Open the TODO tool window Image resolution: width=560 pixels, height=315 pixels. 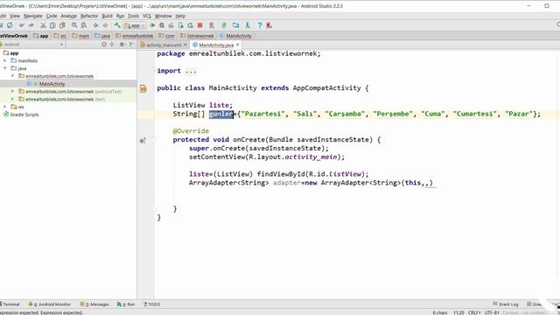click(x=151, y=304)
